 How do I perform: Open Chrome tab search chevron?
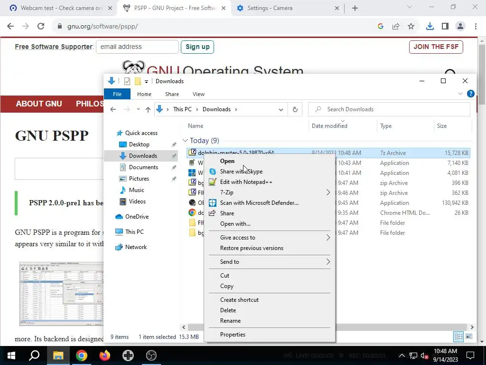(x=410, y=7)
